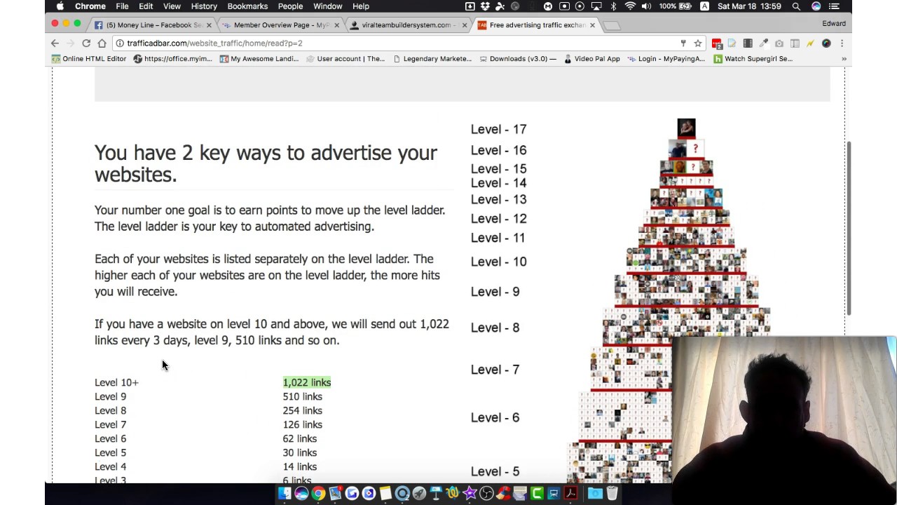897x505 pixels.
Task: Open the Watch Supergirl bookmark
Action: 753,59
